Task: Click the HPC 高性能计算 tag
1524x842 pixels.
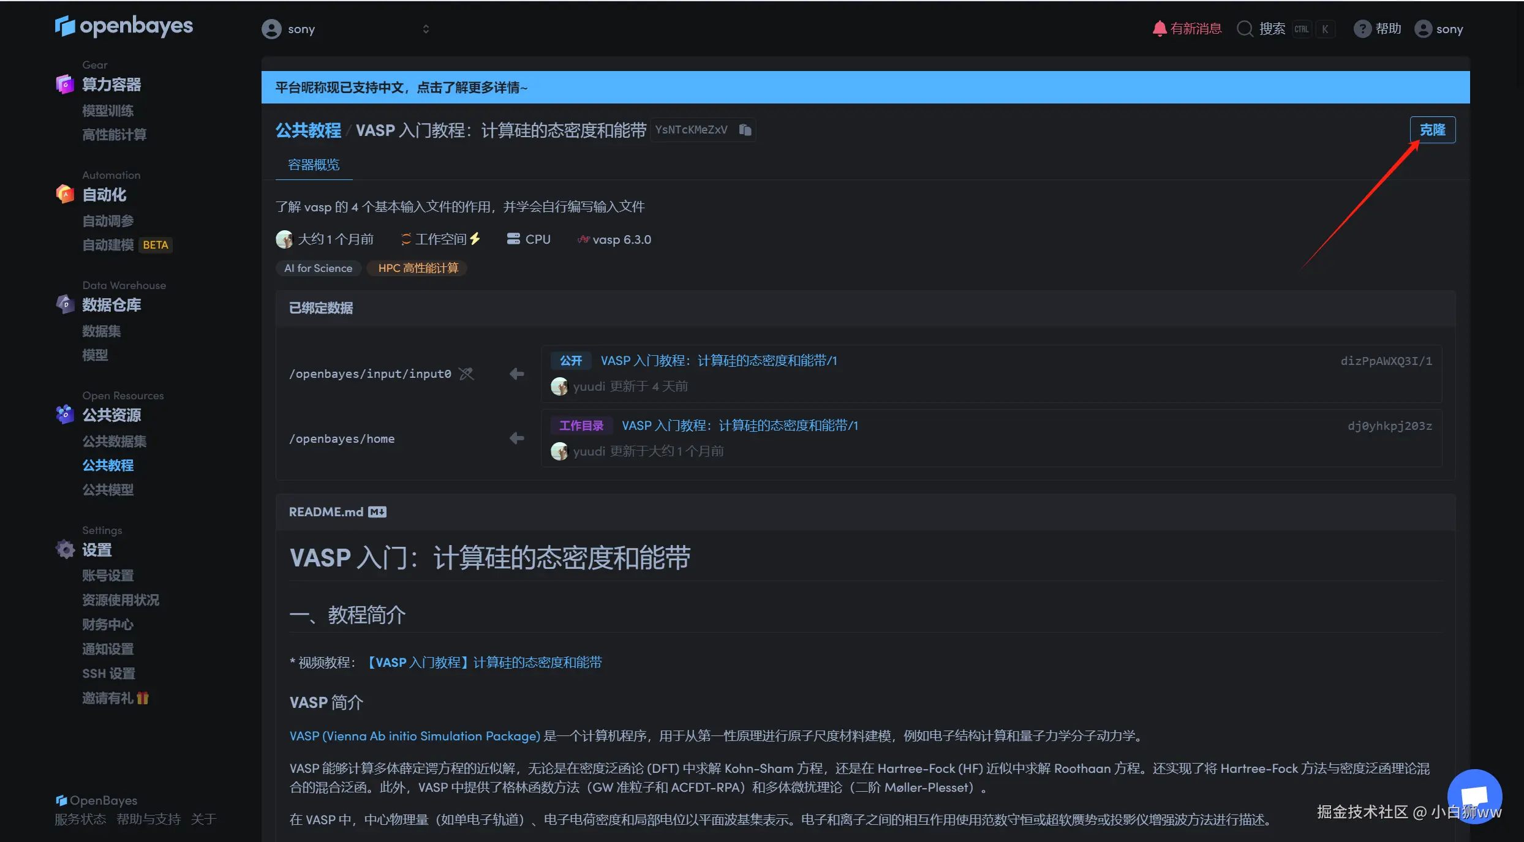Action: [418, 268]
